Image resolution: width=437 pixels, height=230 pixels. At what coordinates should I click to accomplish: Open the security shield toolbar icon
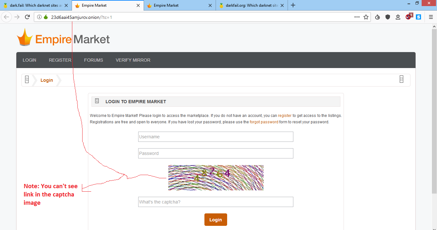[x=388, y=17]
